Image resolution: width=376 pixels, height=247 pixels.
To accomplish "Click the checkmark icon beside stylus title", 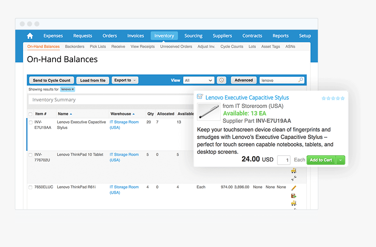I will 200,97.
